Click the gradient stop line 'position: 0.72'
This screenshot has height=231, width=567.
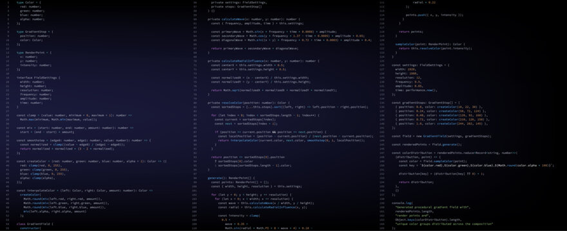point(442,119)
